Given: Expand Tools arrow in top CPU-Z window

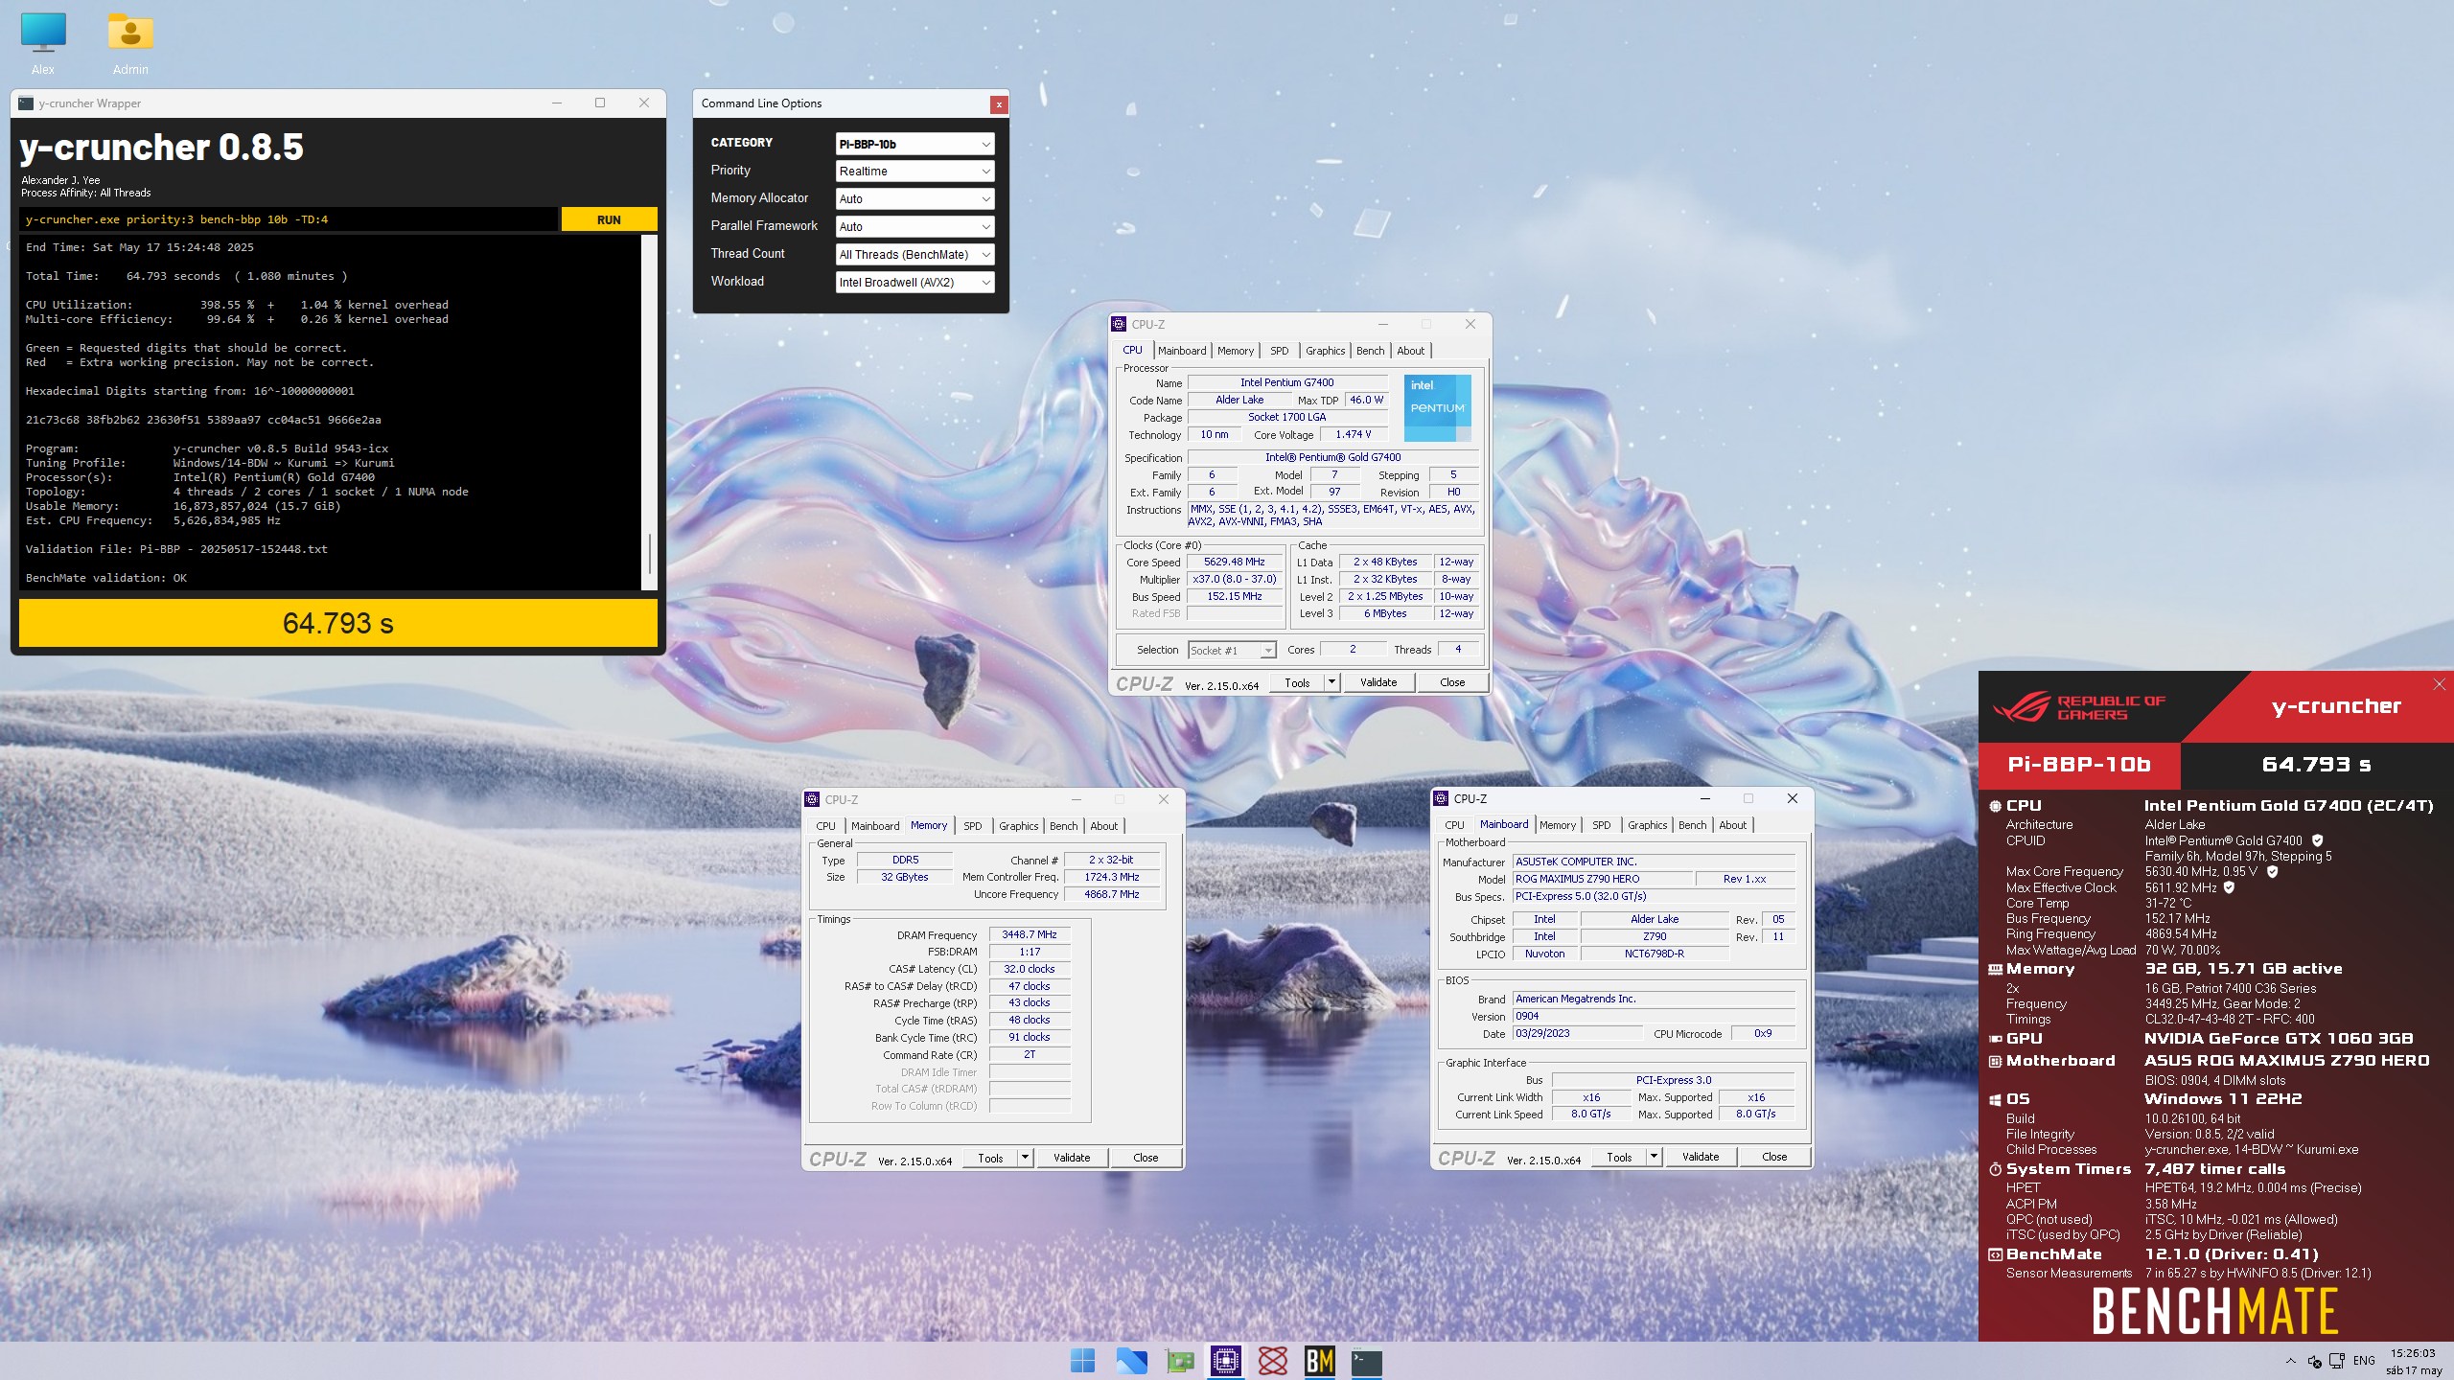Looking at the screenshot, I should click(1331, 682).
